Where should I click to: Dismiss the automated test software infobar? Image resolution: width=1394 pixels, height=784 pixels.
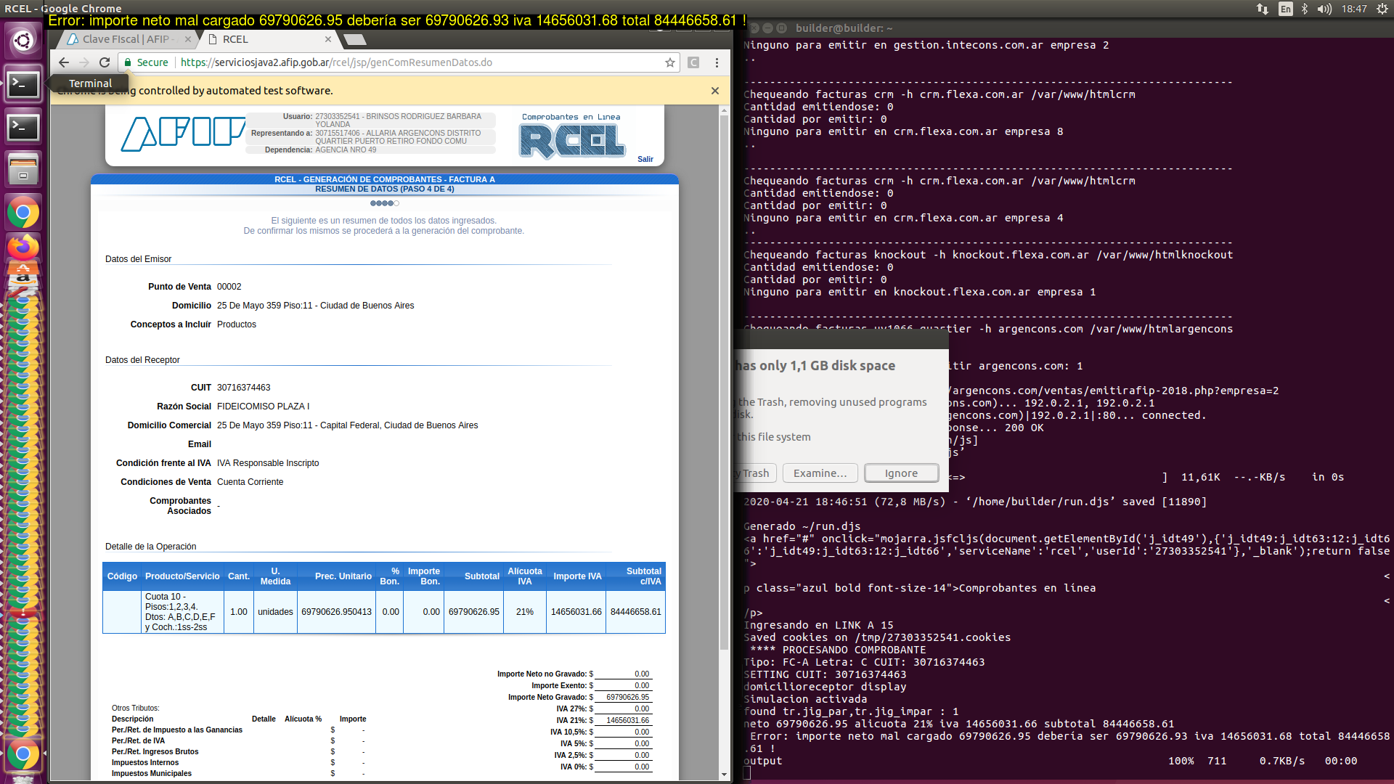click(x=715, y=91)
